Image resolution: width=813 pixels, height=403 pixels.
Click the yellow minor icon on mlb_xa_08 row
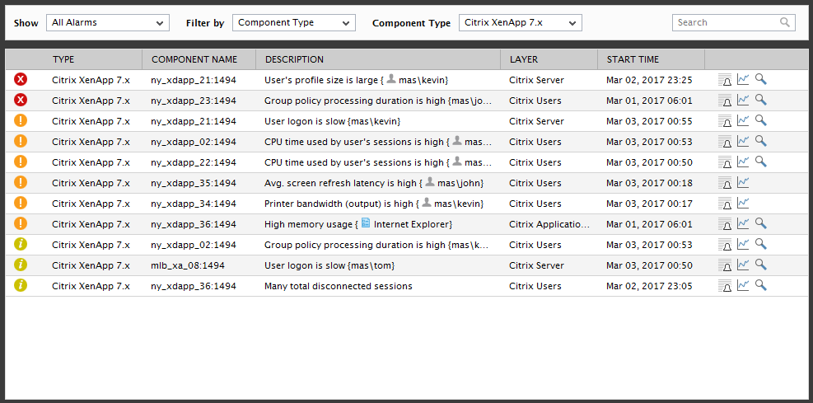(x=21, y=265)
